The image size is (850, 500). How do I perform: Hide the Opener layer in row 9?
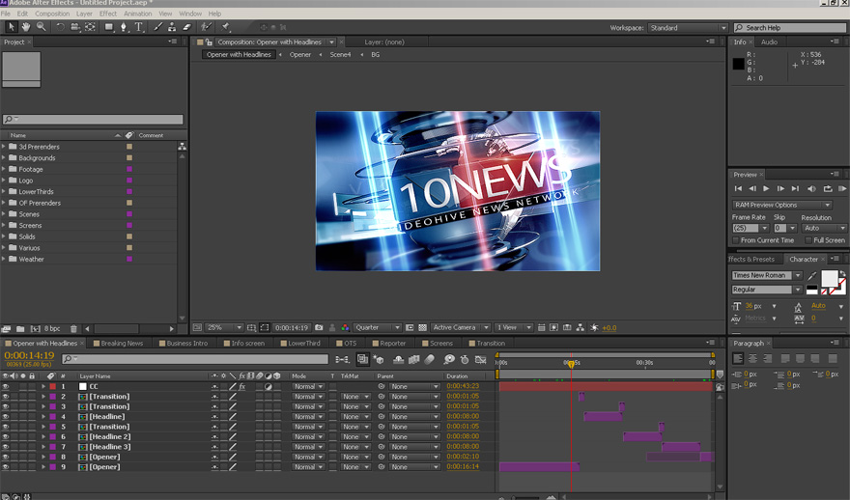[6, 467]
